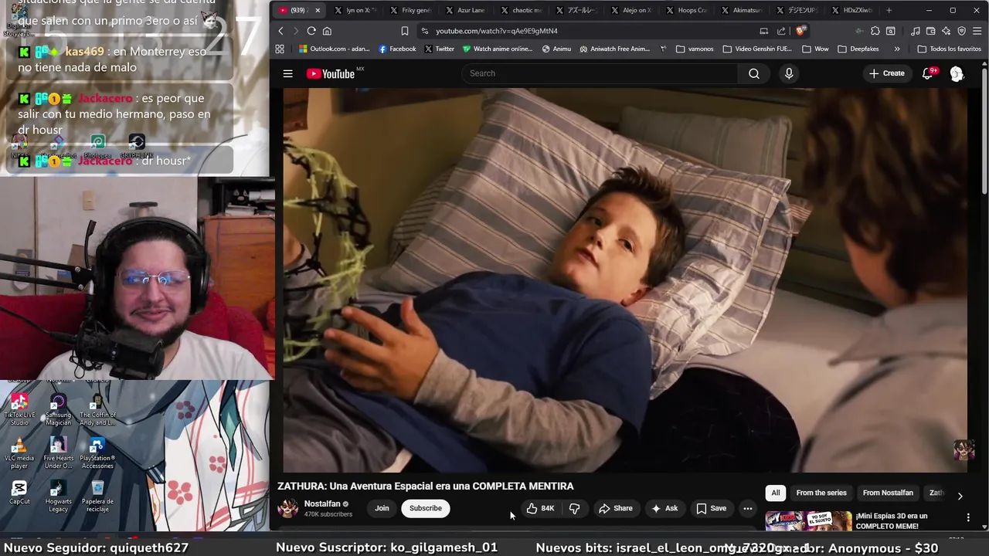Click the address bar URL
The width and height of the screenshot is (989, 556).
pos(496,31)
